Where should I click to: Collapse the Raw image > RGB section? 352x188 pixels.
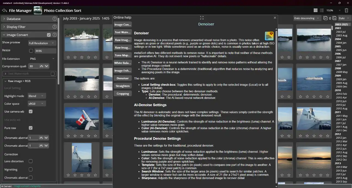pyautogui.click(x=5, y=81)
